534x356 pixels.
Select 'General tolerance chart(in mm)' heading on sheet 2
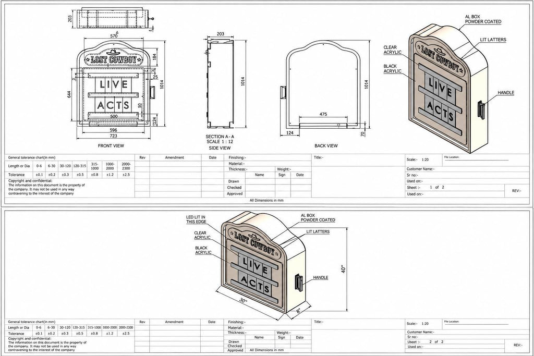[32, 322]
